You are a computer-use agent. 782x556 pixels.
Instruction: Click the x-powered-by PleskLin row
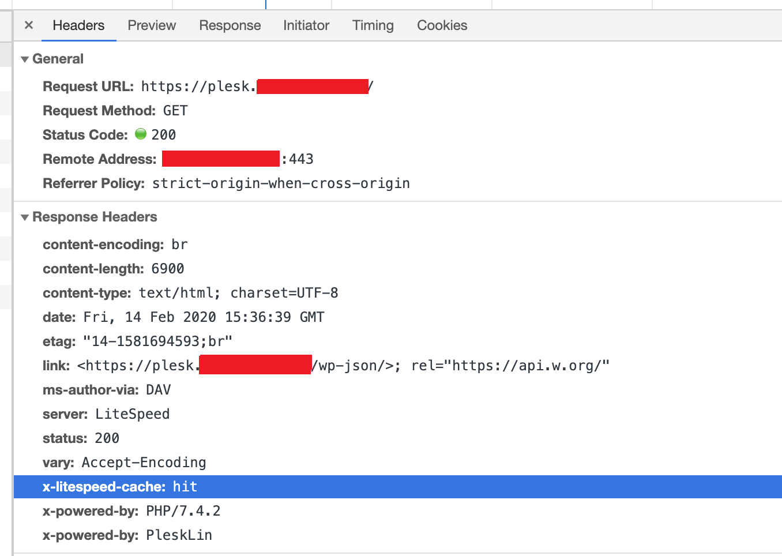(x=127, y=535)
